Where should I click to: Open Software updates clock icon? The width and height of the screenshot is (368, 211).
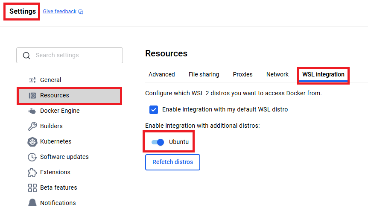(x=32, y=157)
